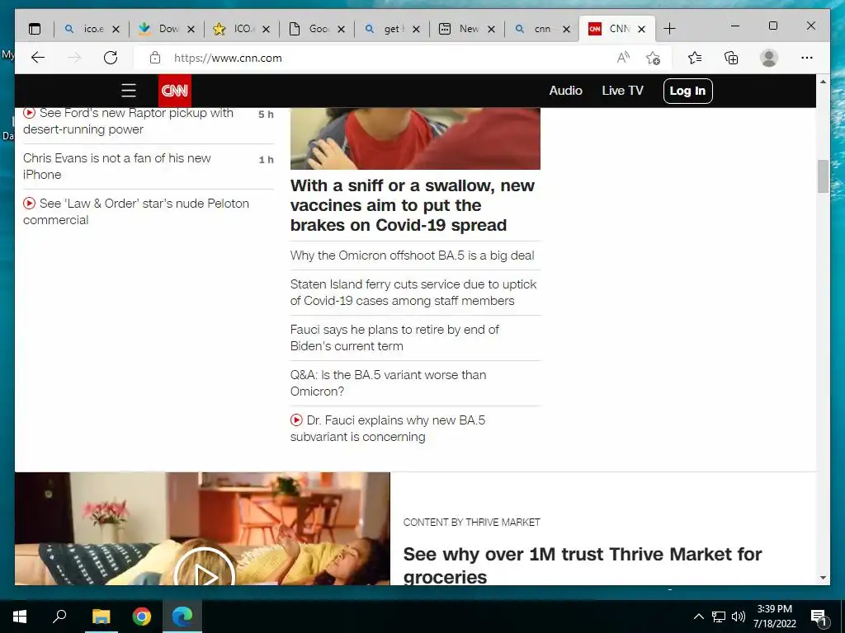Open Windows notification center
Screen dimensions: 845x633
coord(819,617)
